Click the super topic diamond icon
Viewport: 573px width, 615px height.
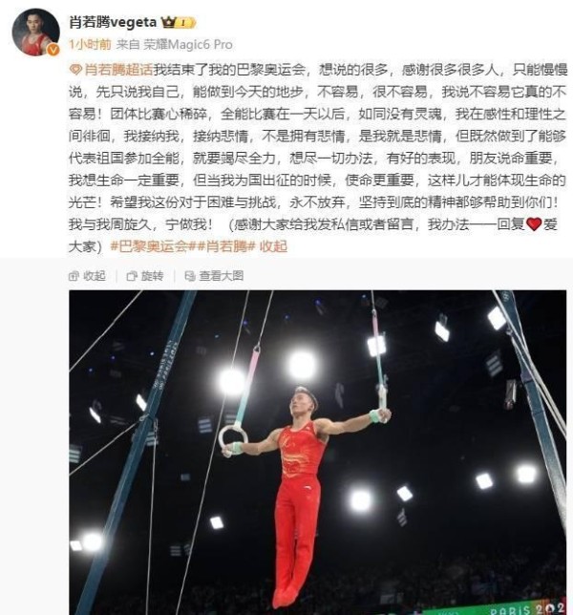coord(75,70)
